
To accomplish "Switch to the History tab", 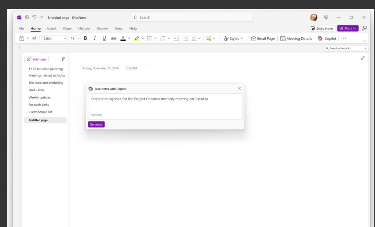I will pyautogui.click(x=84, y=28).
